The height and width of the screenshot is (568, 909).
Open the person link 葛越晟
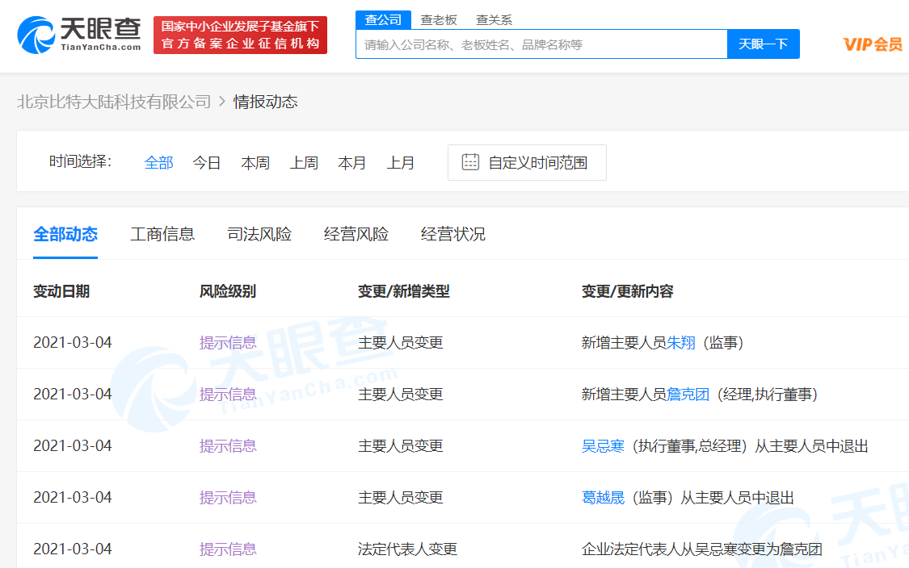click(604, 498)
